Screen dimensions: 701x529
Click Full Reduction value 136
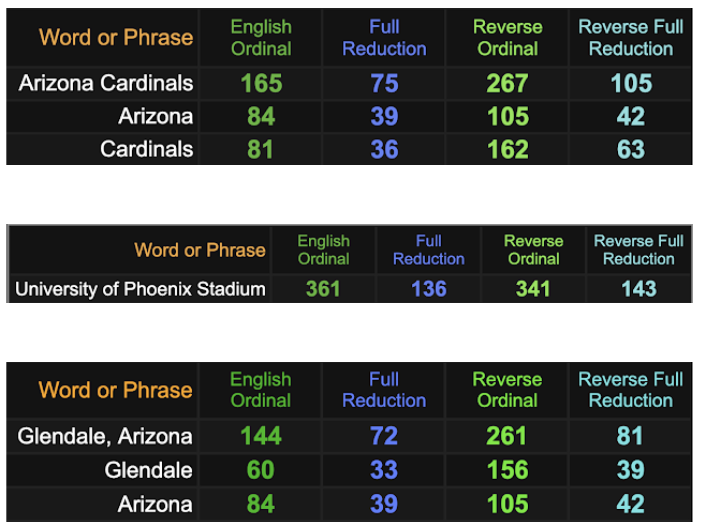(429, 289)
